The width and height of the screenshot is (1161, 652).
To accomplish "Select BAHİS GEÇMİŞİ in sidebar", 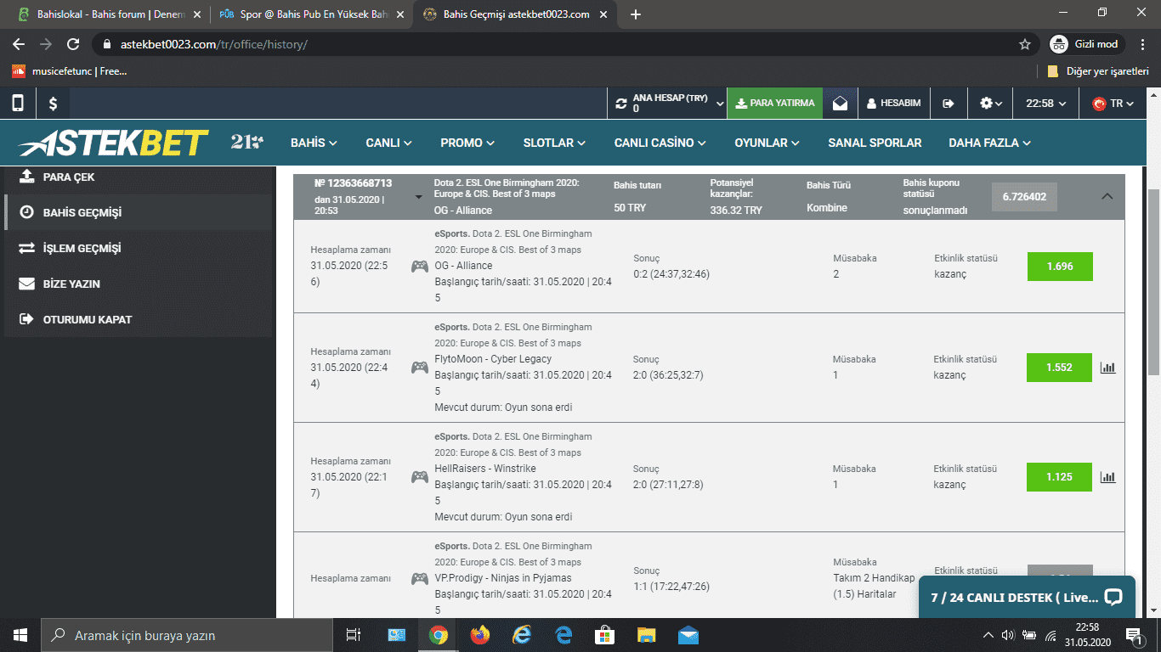I will 138,212.
